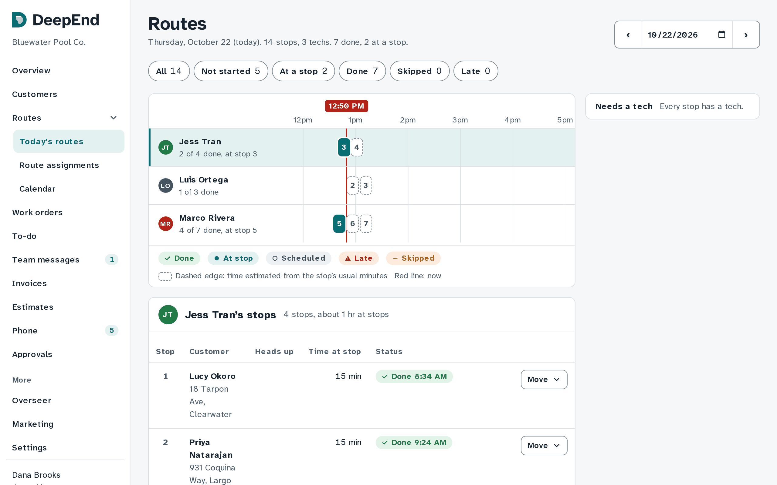Select Jess Tran's scheduled stop 4
This screenshot has height=485, width=777.
[x=357, y=147]
